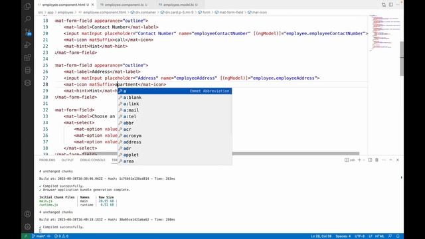Click 'mat-icon' in breadcrumb
Image resolution: width=425 pixels, height=239 pixels.
click(x=257, y=12)
